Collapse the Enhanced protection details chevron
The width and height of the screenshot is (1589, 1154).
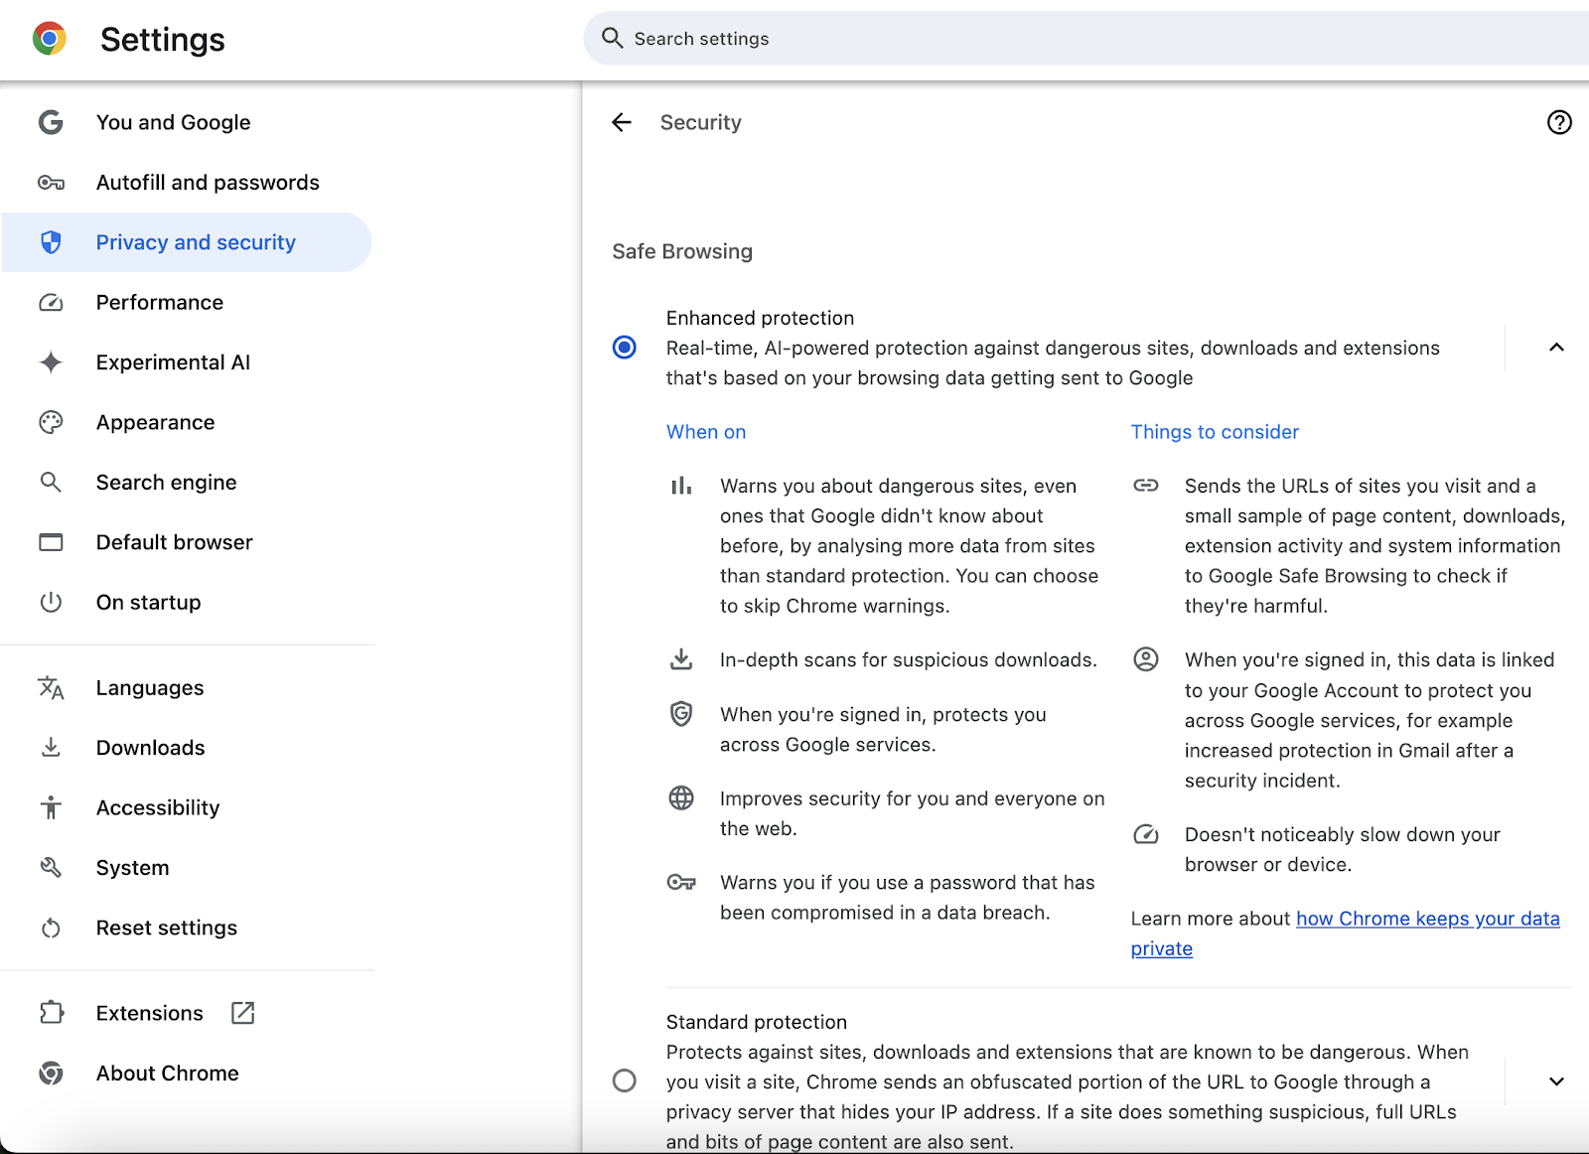coord(1556,347)
